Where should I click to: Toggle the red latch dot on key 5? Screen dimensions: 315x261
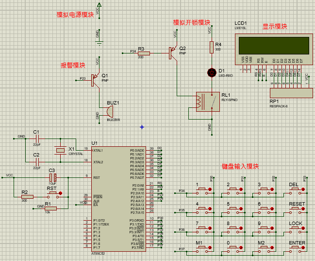pos(241,209)
